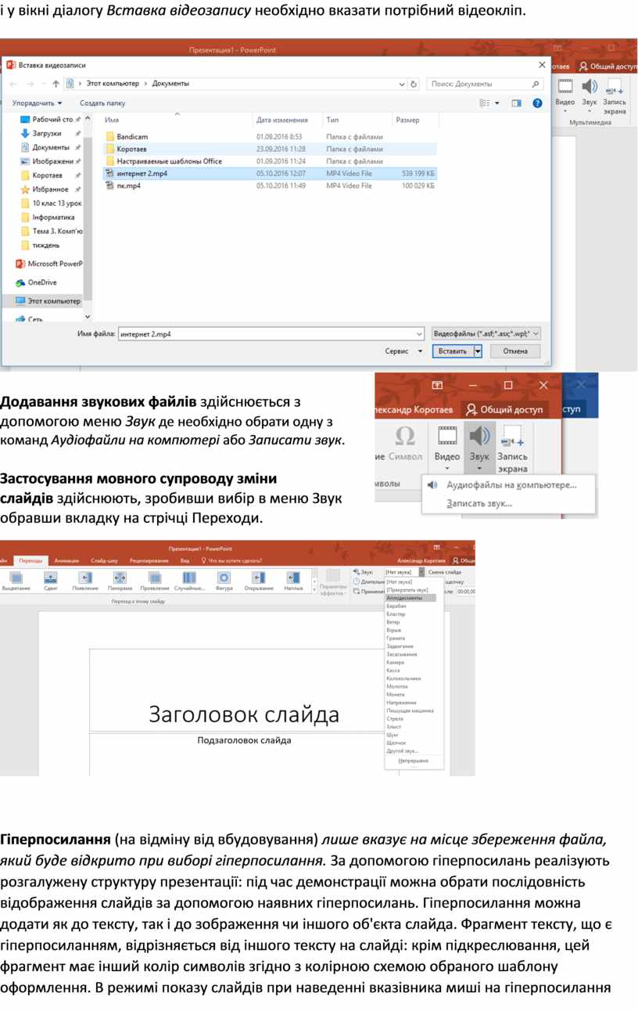The width and height of the screenshot is (638, 1011).
Task: Click the Поиск: Документы search field
Action: 486,84
